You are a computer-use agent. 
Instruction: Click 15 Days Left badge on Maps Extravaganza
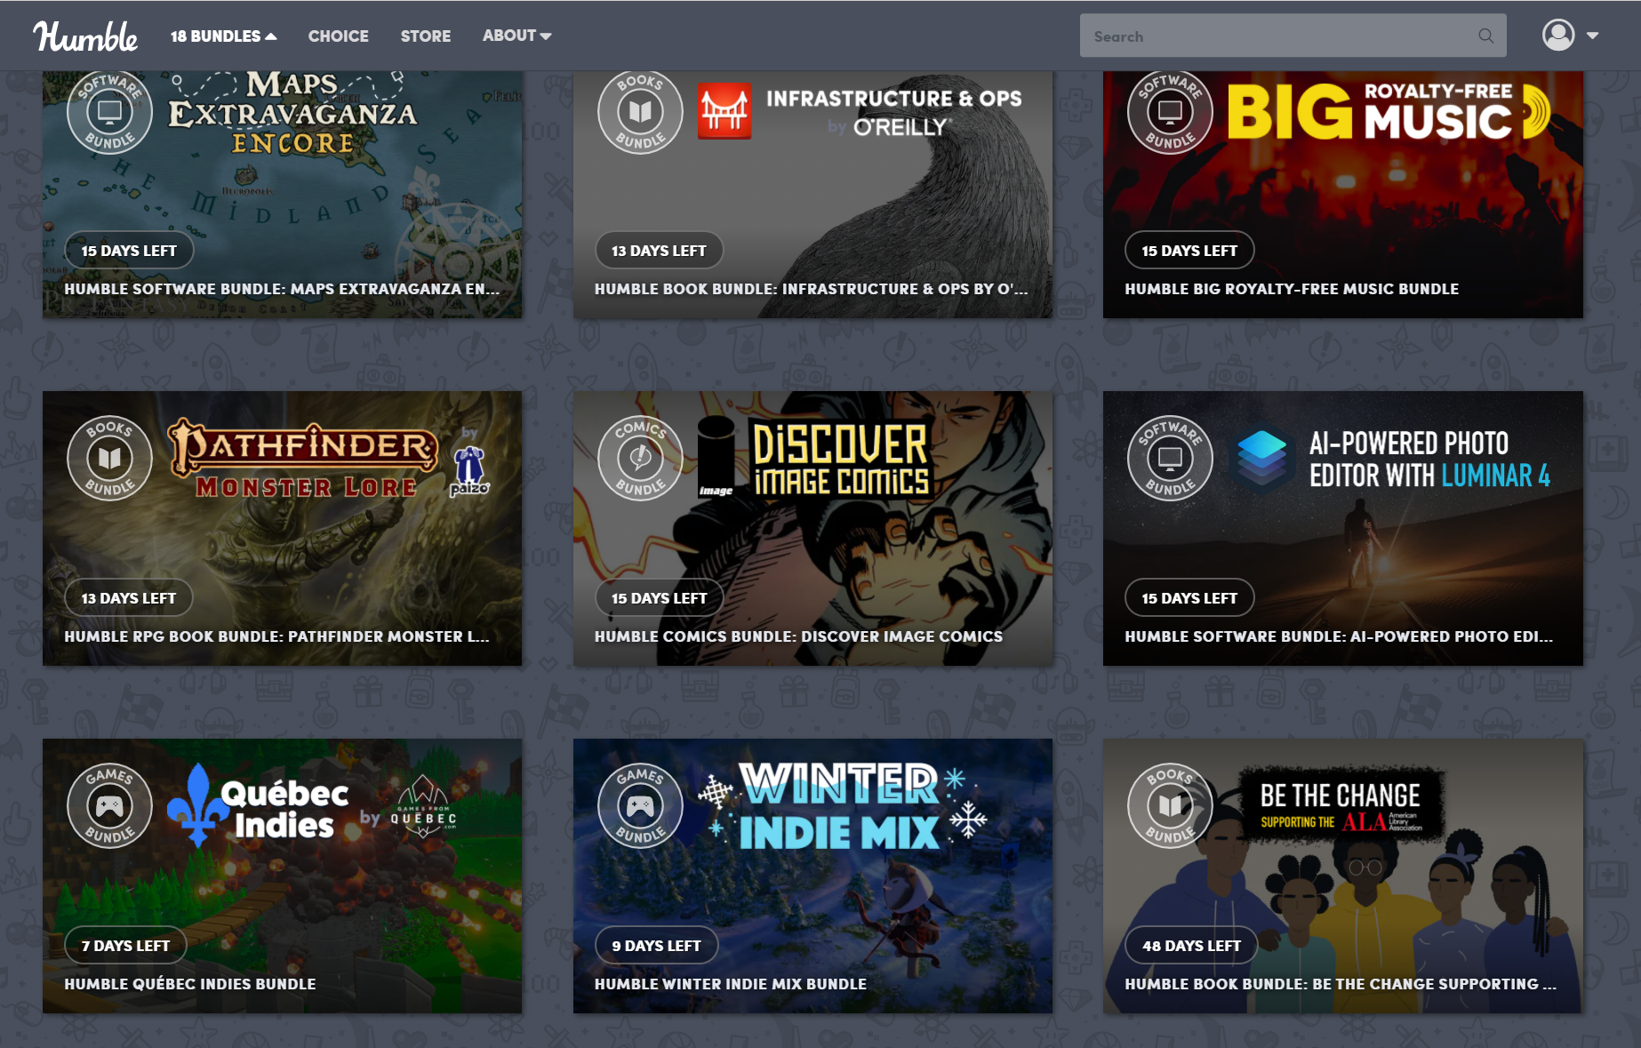(129, 251)
